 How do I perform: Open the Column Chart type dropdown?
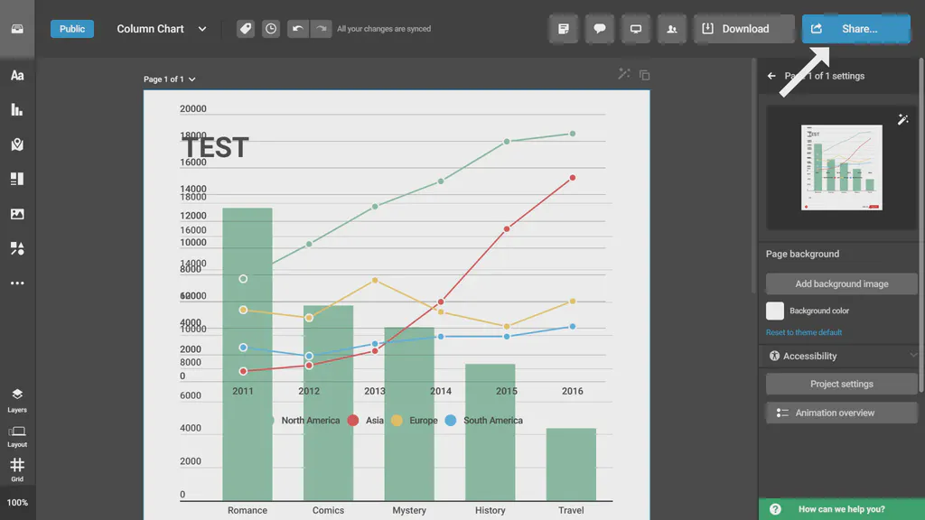[161, 28]
